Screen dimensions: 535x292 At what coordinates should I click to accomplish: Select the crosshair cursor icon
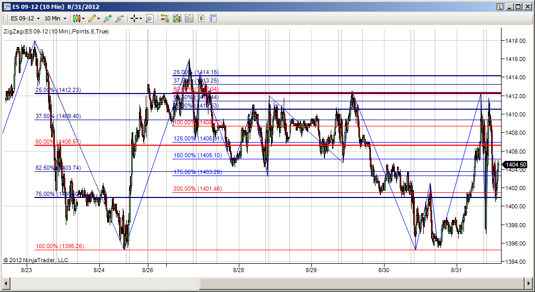tap(134, 18)
